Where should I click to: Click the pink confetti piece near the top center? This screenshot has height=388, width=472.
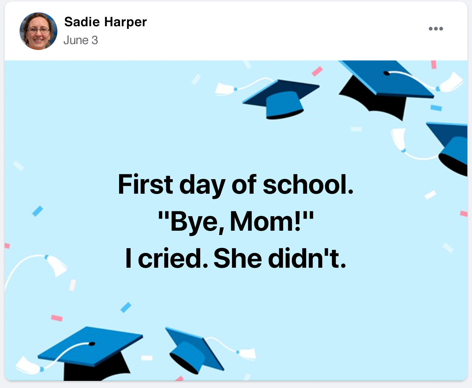coord(317,71)
